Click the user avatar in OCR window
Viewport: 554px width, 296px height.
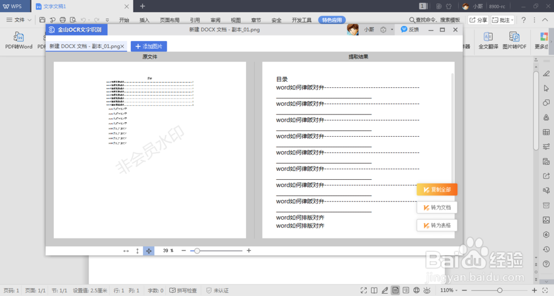click(x=352, y=30)
